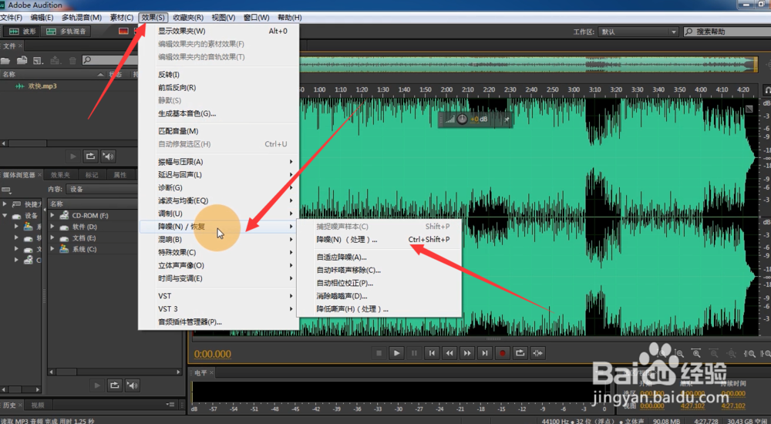Click the red Record button
This screenshot has height=424, width=771.
click(503, 353)
